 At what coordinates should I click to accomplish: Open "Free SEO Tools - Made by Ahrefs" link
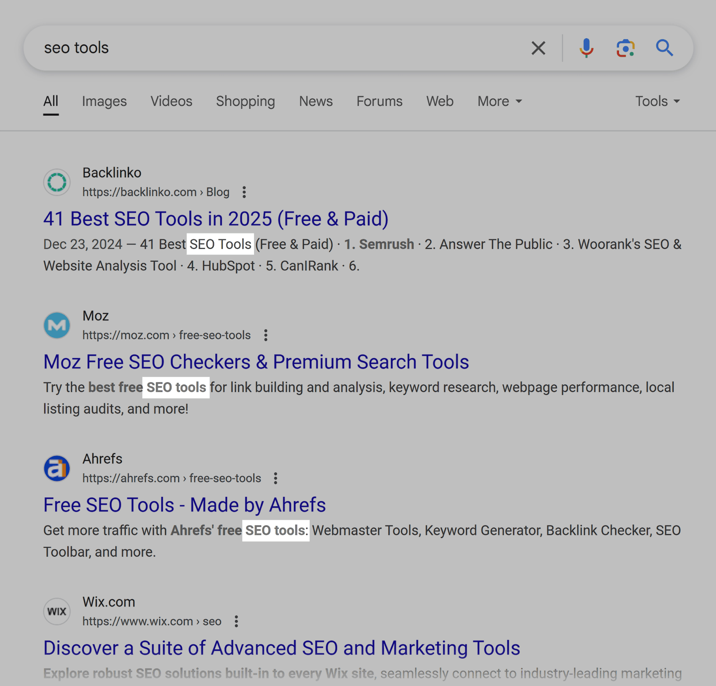[x=184, y=505]
